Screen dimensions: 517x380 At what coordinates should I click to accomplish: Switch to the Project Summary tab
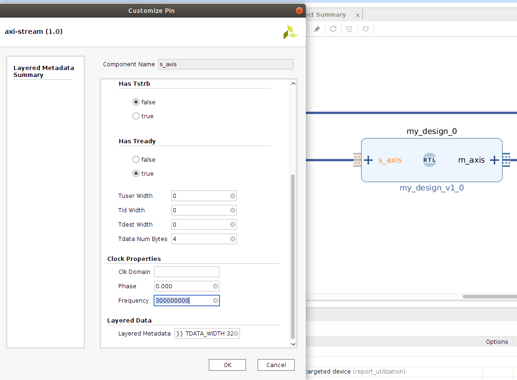click(325, 15)
